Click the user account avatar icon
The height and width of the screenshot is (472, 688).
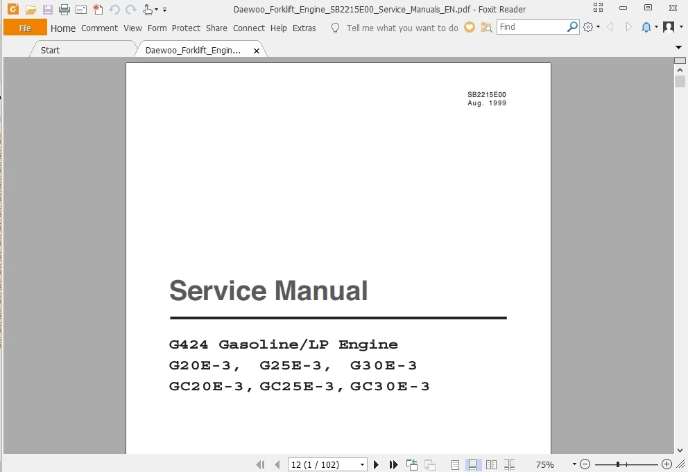(669, 27)
